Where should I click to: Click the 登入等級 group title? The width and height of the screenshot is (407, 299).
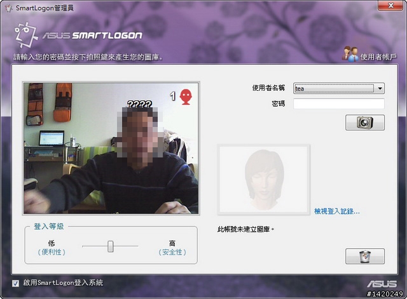click(49, 226)
